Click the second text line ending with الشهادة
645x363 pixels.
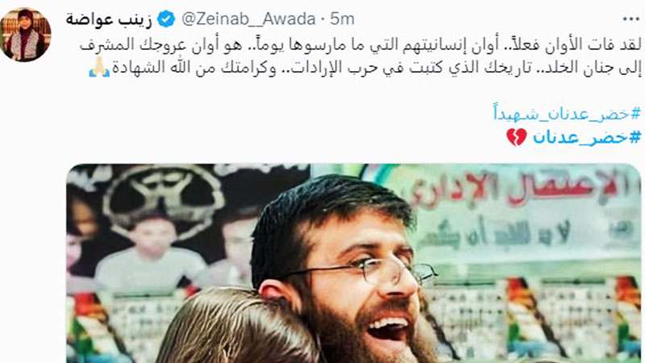(x=365, y=68)
